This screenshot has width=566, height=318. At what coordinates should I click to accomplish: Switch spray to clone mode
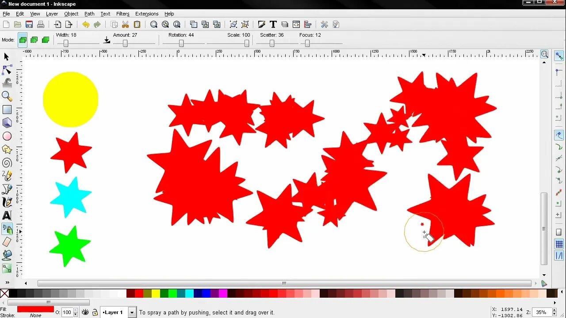click(x=34, y=40)
